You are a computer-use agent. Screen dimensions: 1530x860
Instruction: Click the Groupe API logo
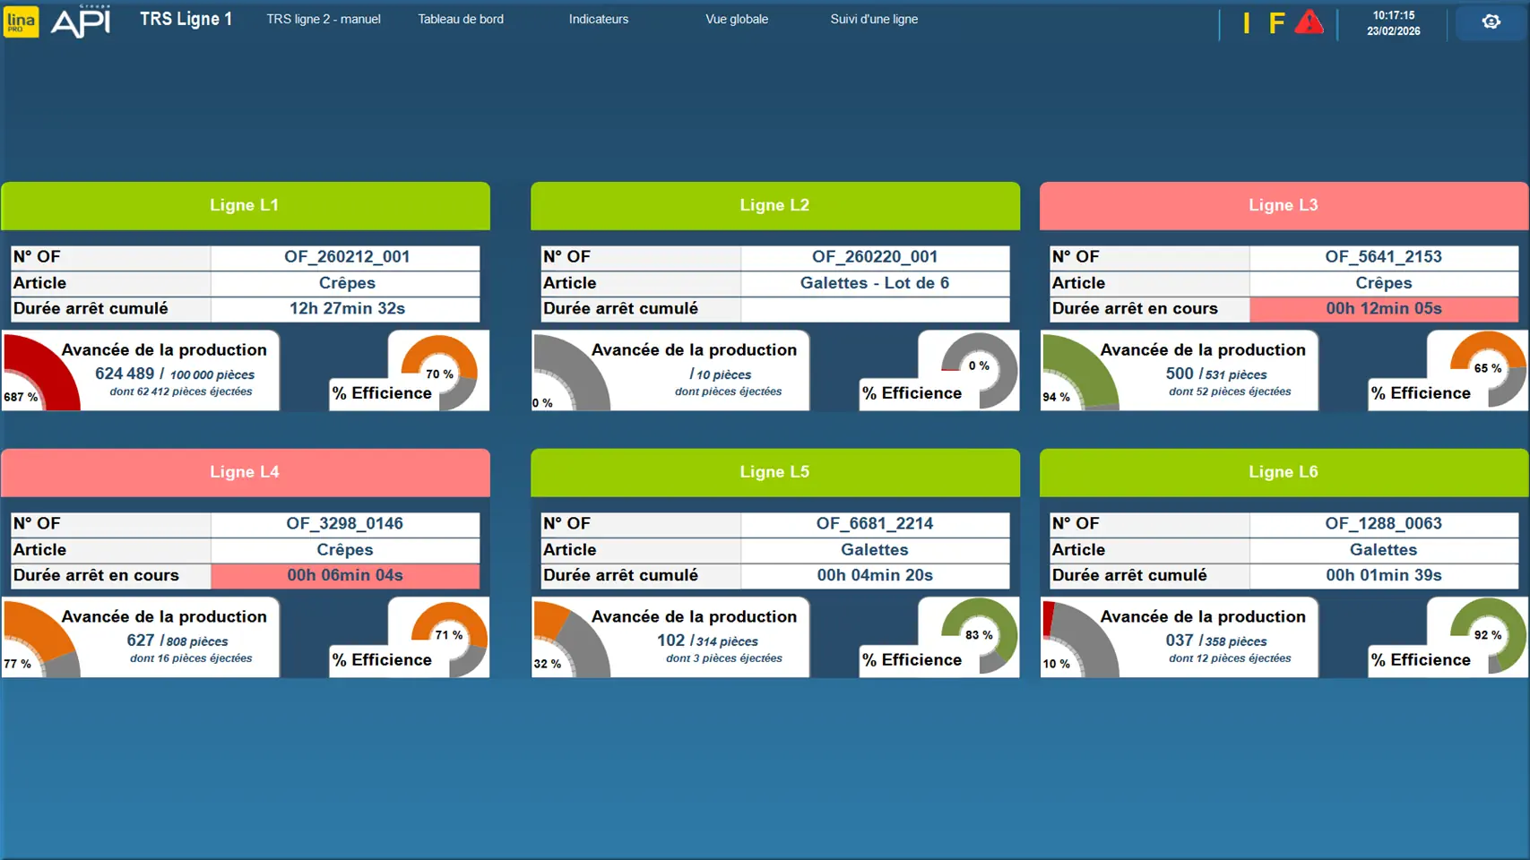(x=81, y=21)
